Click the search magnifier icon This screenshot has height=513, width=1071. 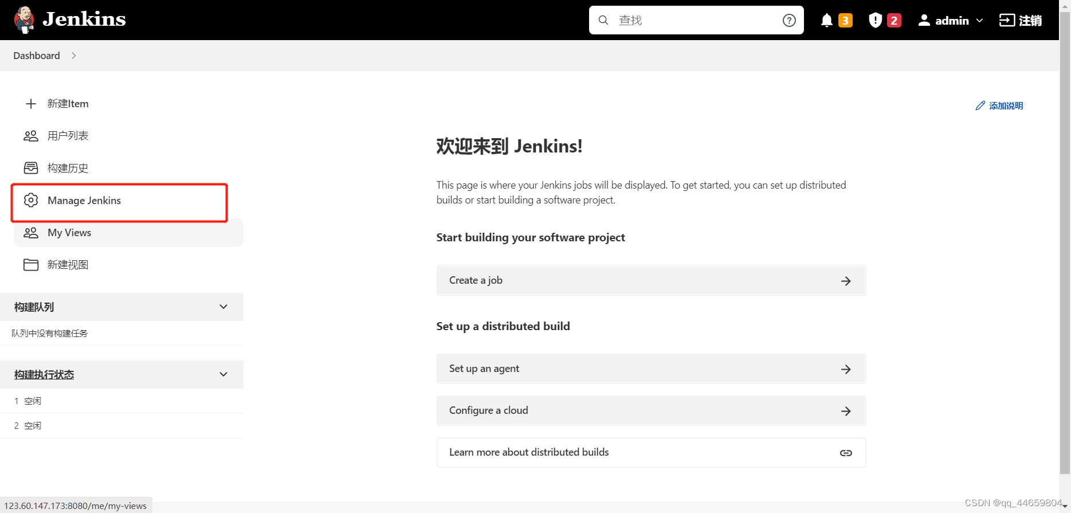603,20
